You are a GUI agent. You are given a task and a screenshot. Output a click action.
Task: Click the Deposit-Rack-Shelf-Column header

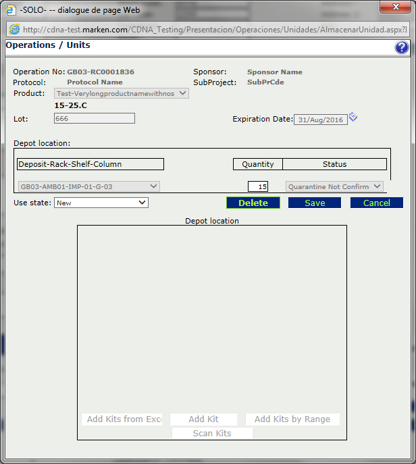tap(90, 164)
